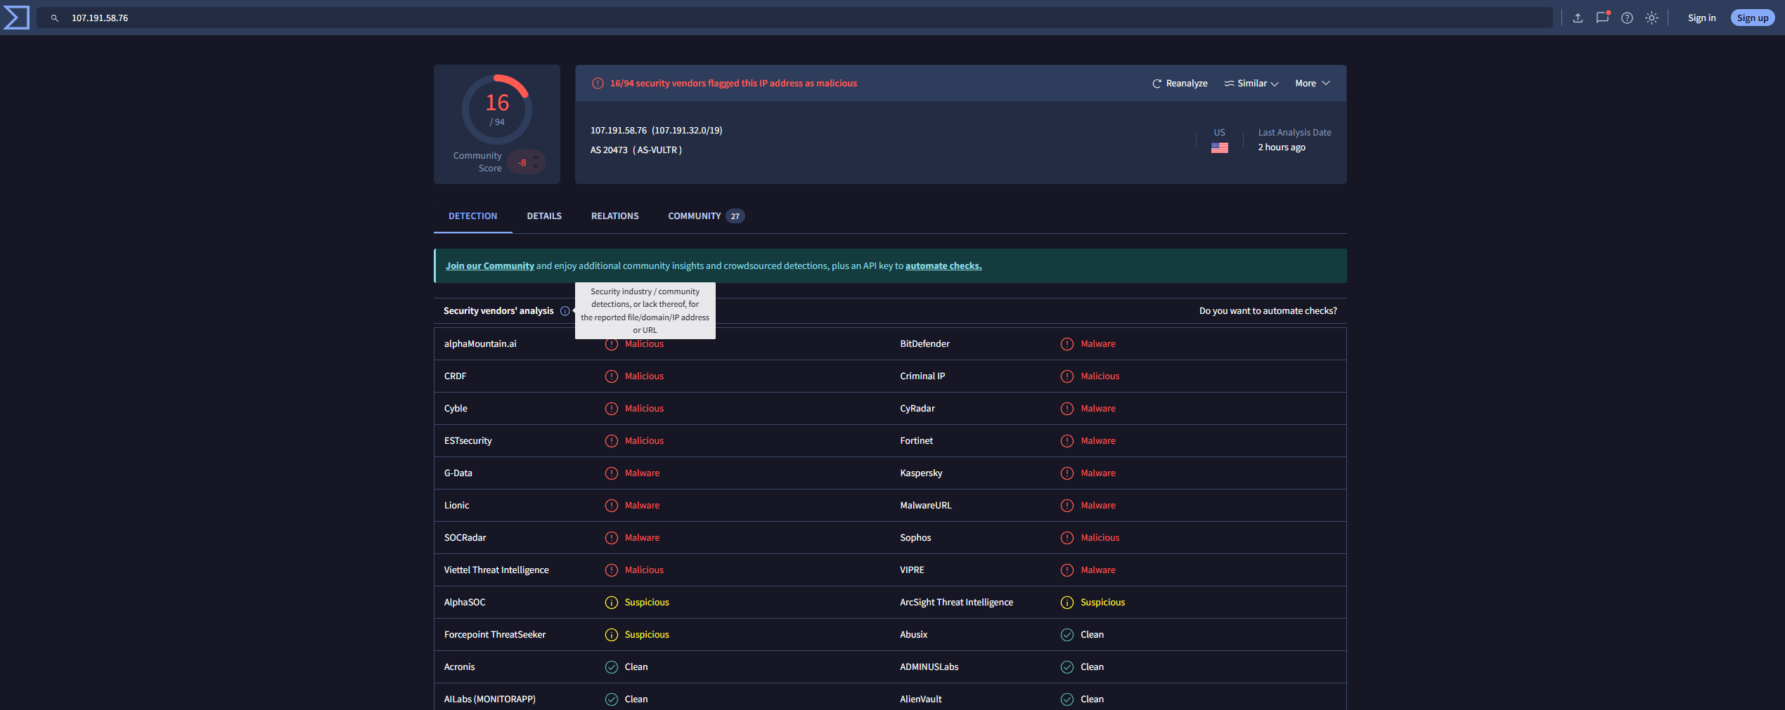Expand the More dropdown menu
This screenshot has width=1785, height=710.
[1313, 84]
